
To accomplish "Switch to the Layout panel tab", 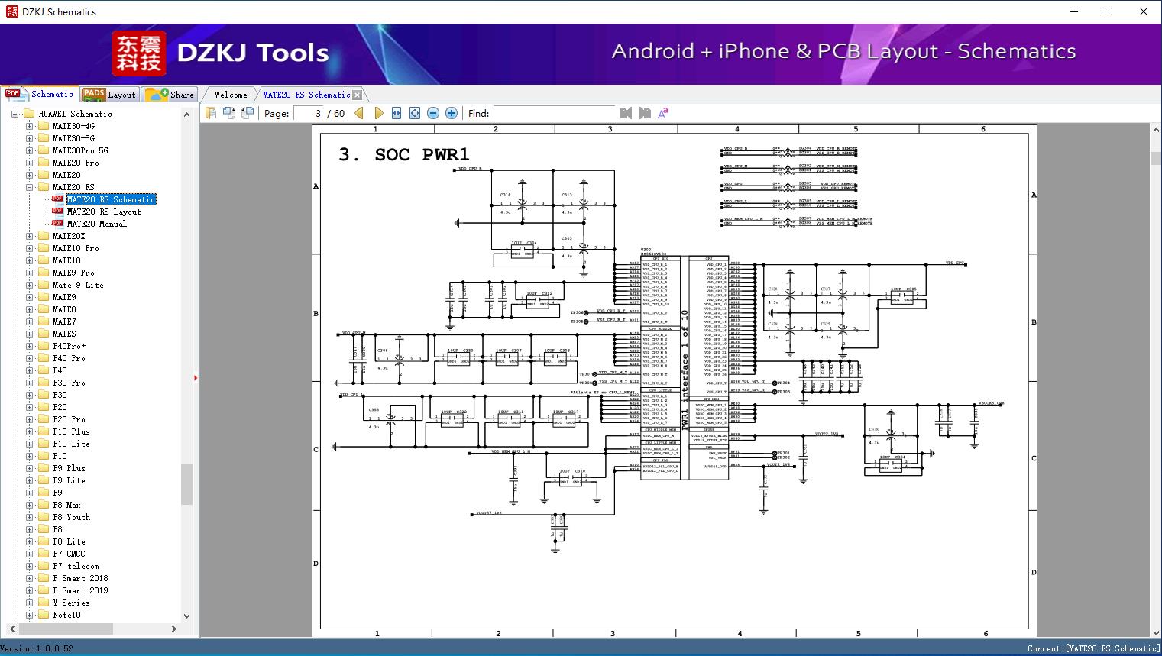I will pyautogui.click(x=109, y=95).
